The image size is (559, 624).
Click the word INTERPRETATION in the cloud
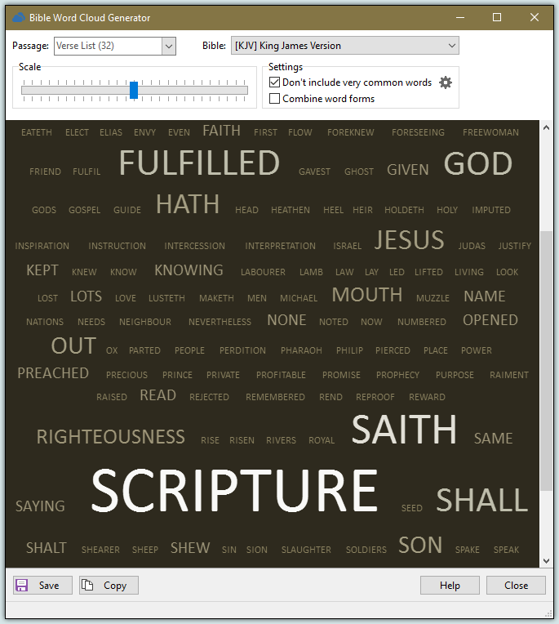pyautogui.click(x=280, y=246)
